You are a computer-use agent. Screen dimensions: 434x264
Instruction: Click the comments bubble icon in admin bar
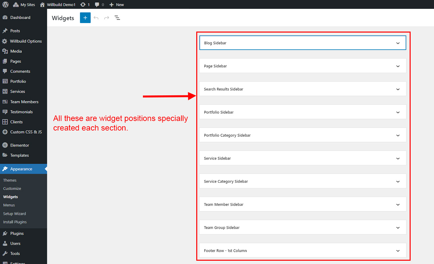(97, 5)
